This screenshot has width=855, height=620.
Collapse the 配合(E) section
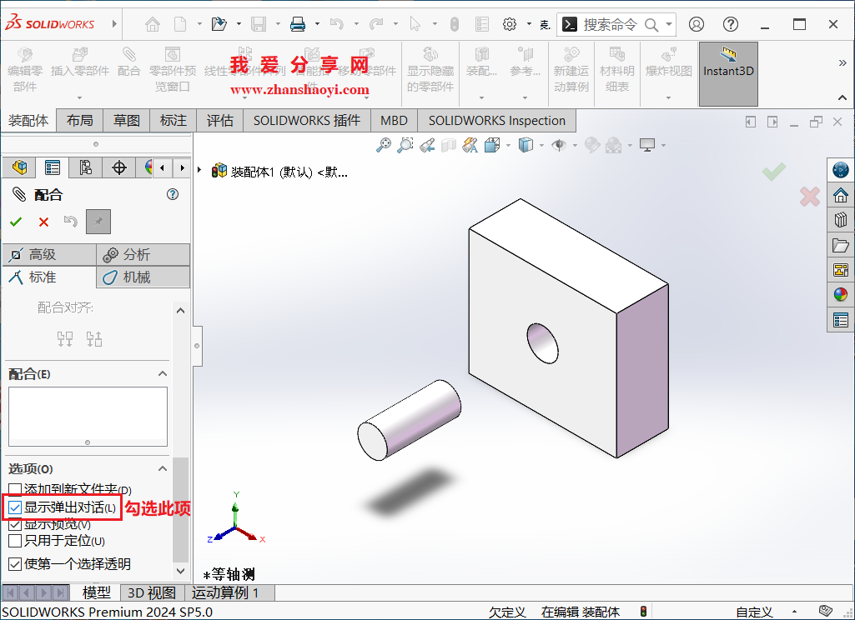click(x=163, y=374)
